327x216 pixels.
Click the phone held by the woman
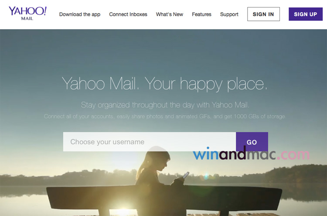(x=186, y=175)
